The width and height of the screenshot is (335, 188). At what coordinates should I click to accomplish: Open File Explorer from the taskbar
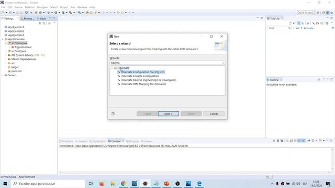[x=113, y=183]
